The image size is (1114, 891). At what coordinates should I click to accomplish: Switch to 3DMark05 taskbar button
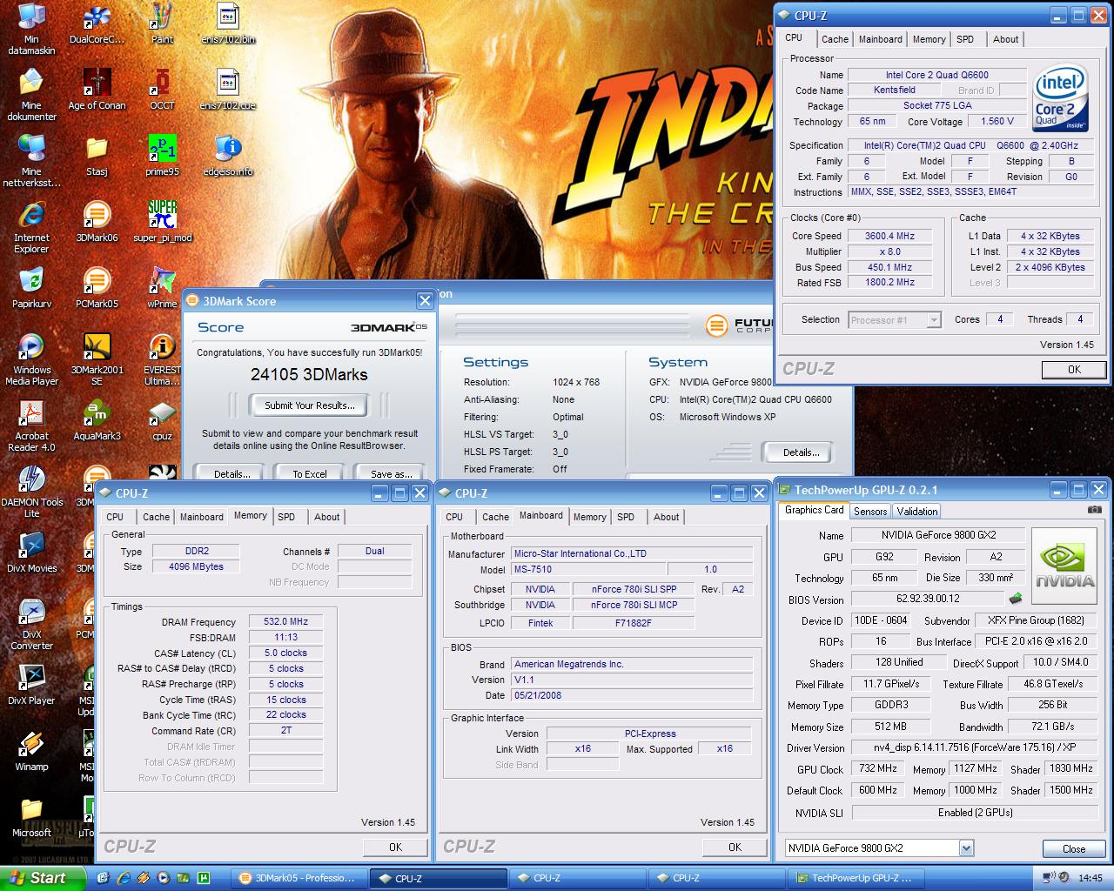click(301, 878)
